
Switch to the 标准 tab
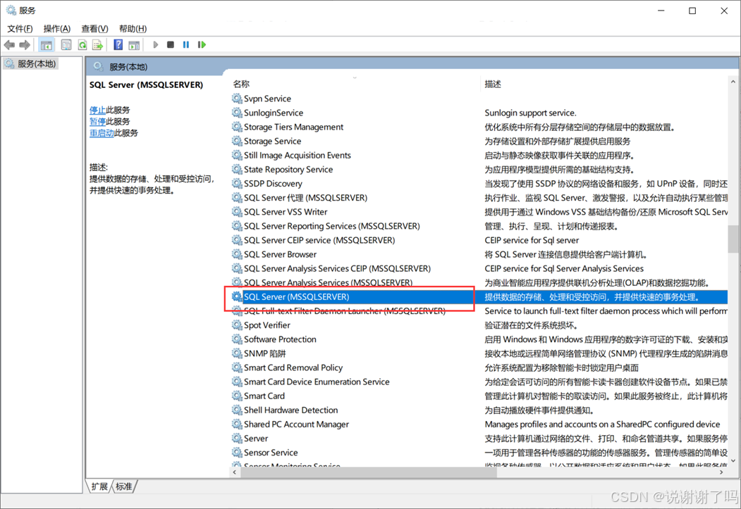(124, 486)
